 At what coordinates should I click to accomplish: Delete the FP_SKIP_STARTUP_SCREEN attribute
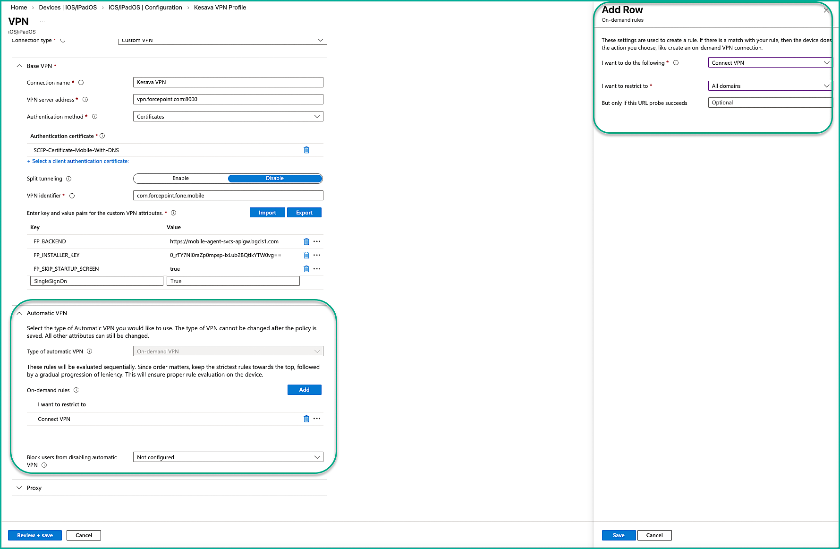[x=306, y=269]
